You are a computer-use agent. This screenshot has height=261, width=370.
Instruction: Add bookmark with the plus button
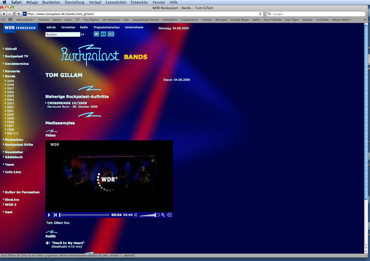[18, 14]
